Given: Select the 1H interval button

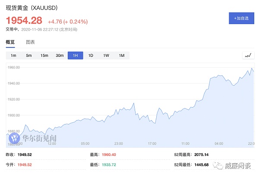Looking at the screenshot, I should tap(75, 56).
